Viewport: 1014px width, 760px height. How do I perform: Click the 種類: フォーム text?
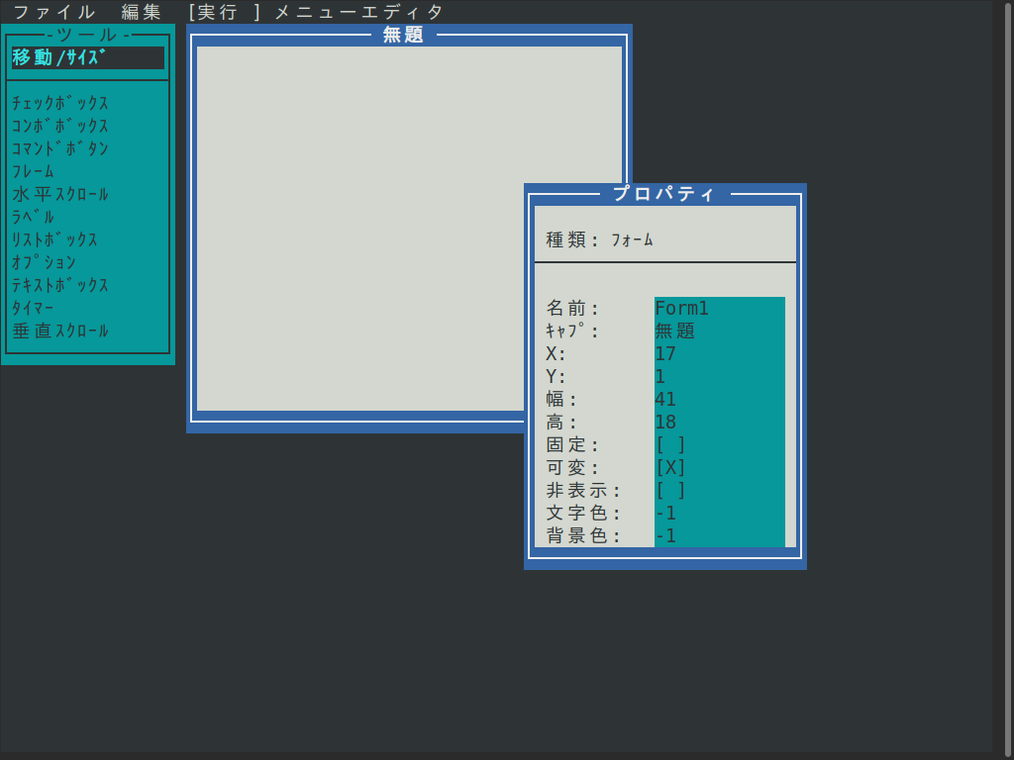pos(599,239)
